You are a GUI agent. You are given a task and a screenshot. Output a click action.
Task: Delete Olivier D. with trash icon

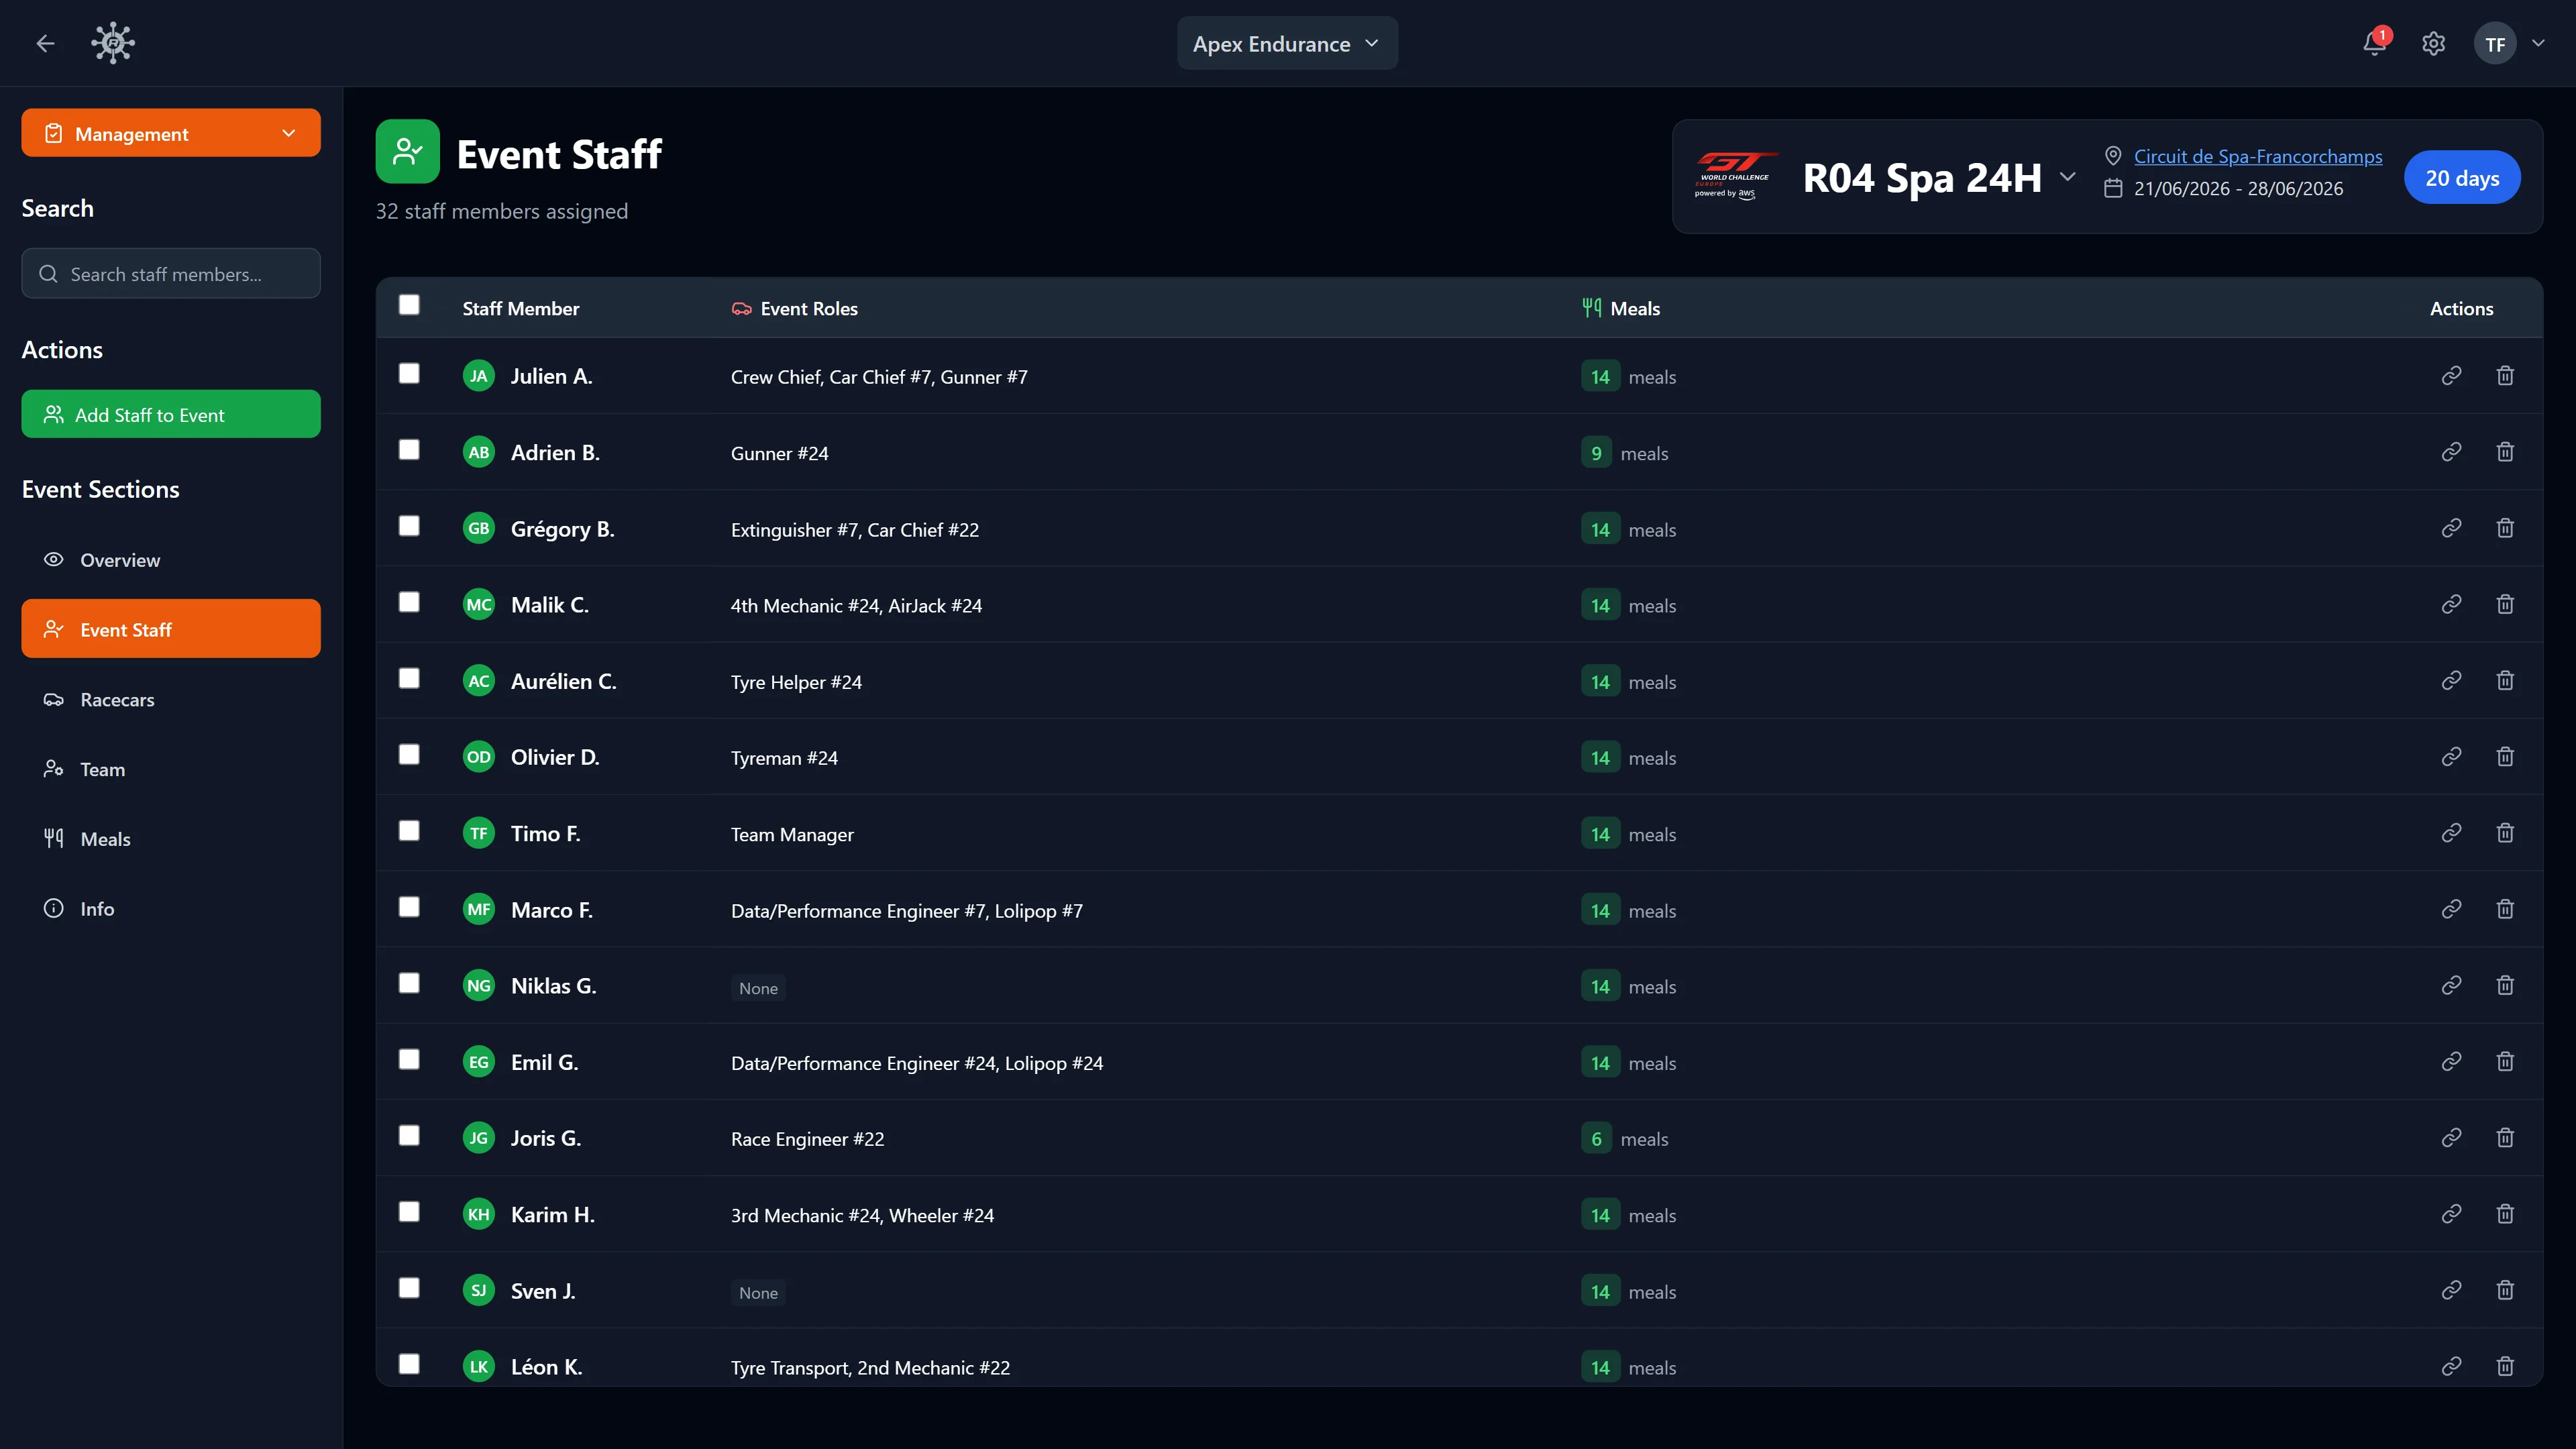2505,757
